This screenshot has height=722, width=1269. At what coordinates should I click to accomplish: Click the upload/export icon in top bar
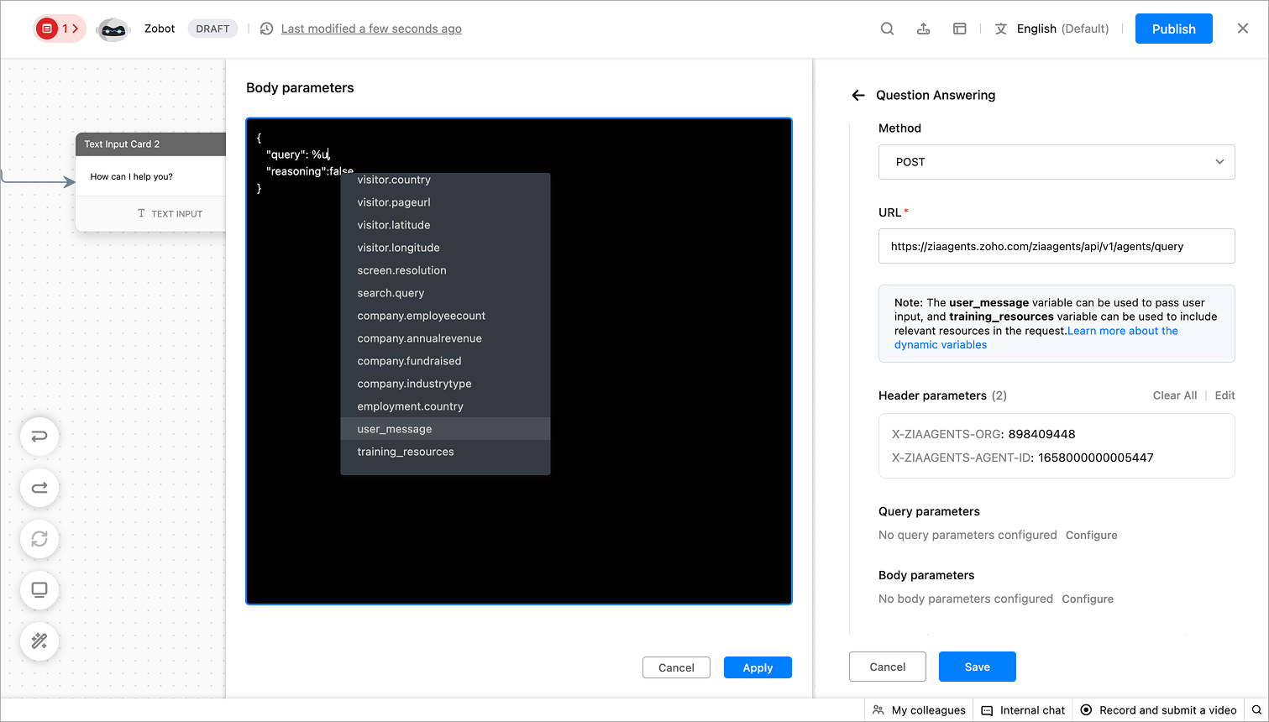coord(923,29)
